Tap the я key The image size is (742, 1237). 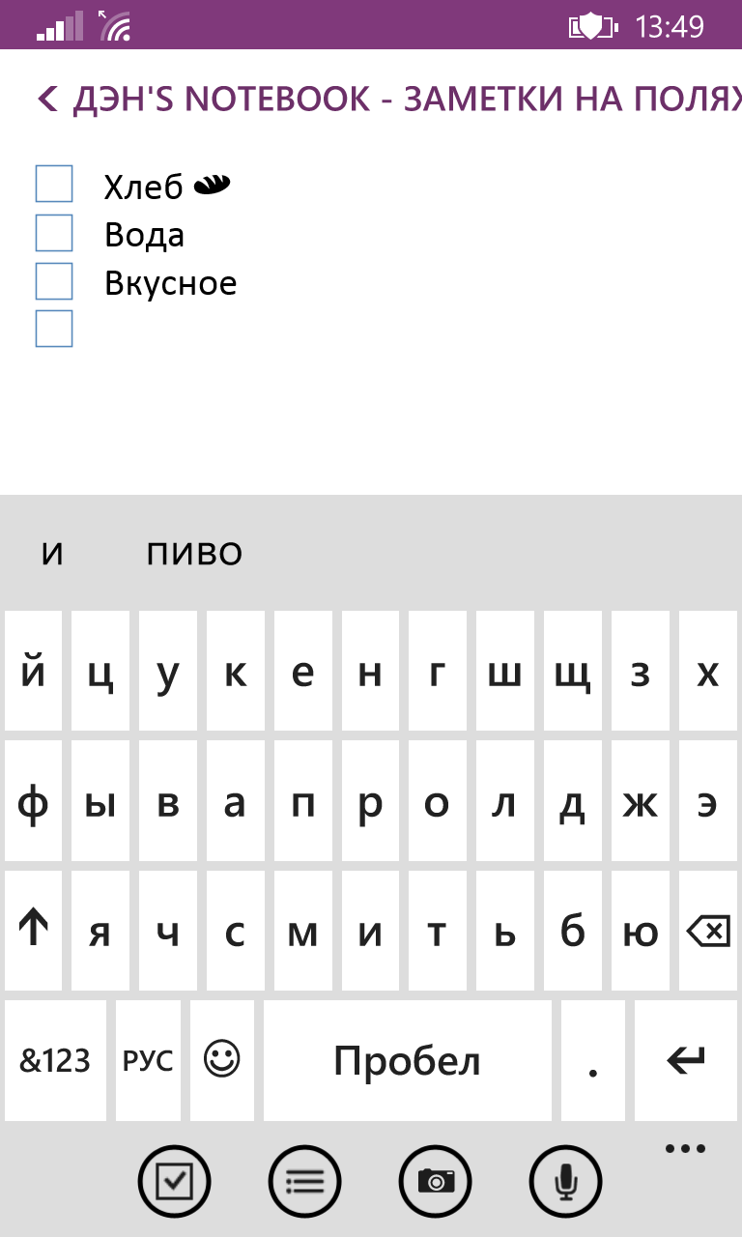(x=100, y=931)
